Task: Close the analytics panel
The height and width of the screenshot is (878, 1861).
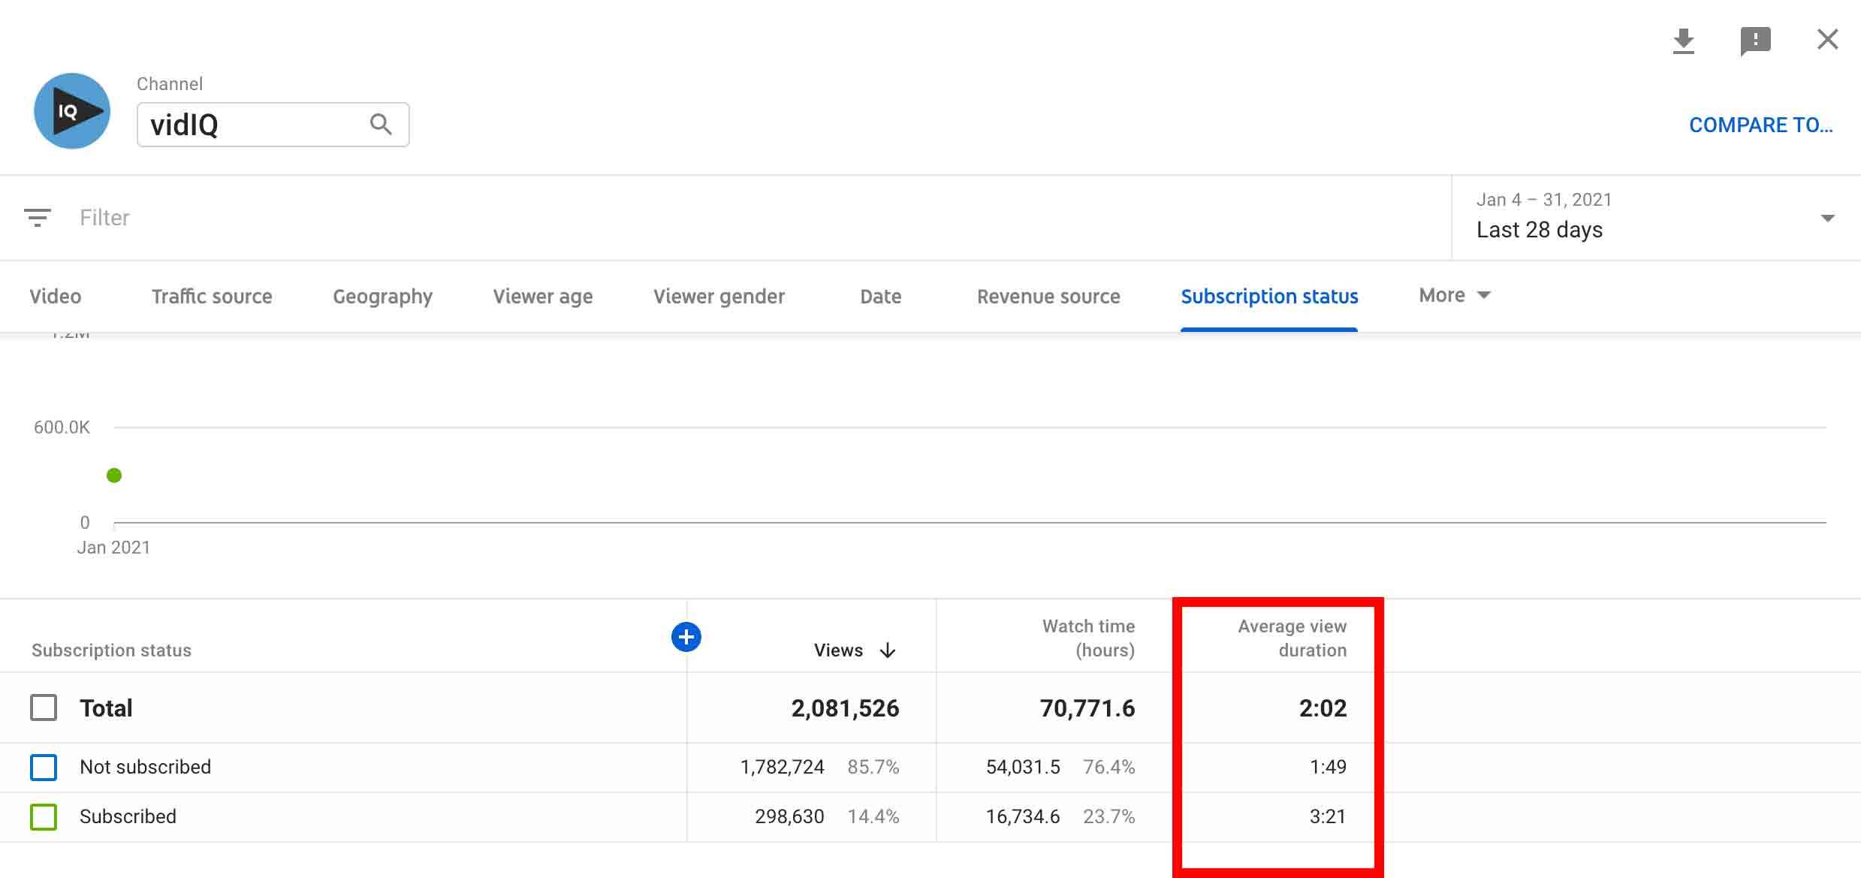Action: (x=1827, y=39)
